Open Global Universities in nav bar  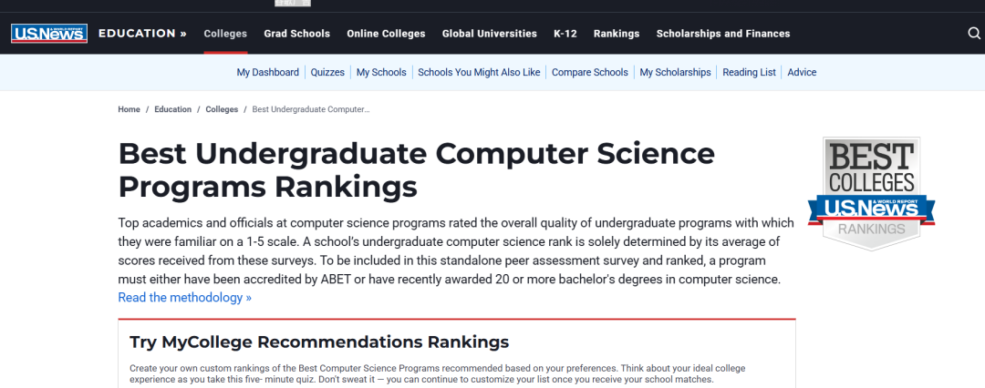click(x=489, y=34)
